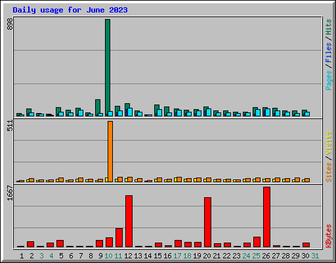Click the 'Daily usage for June 2023' title
Viewport: 336px width, 263px height.
pyautogui.click(x=70, y=10)
